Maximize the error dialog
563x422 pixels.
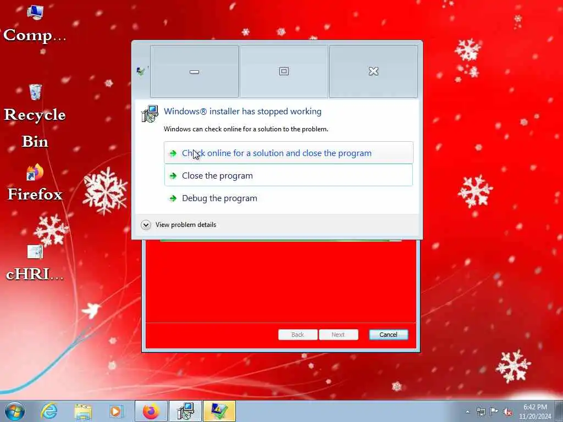coord(284,71)
